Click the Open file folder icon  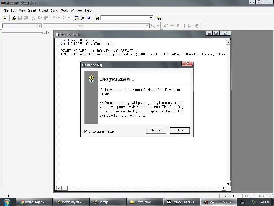coord(13,18)
